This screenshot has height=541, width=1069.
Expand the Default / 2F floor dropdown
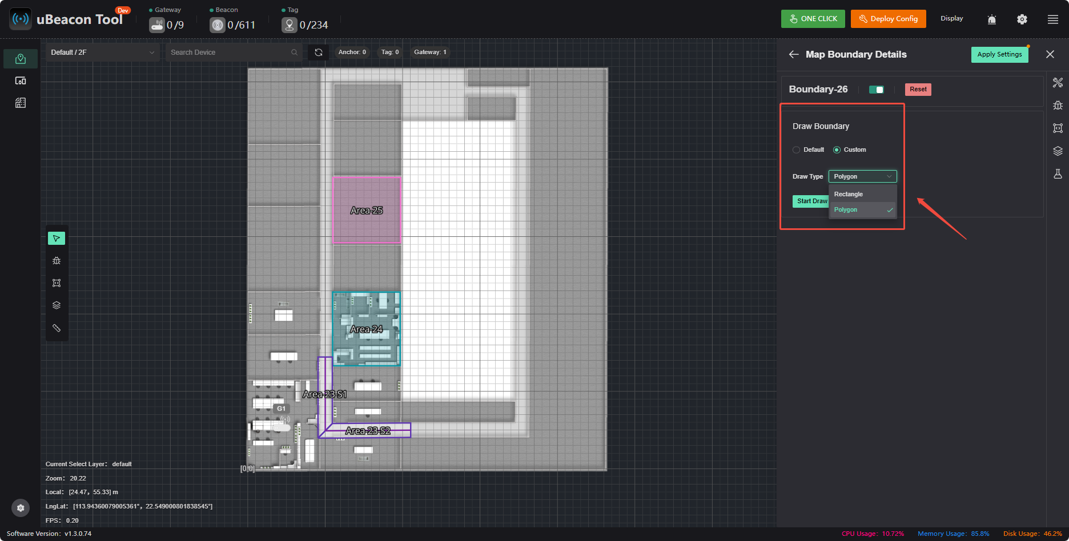(x=103, y=52)
